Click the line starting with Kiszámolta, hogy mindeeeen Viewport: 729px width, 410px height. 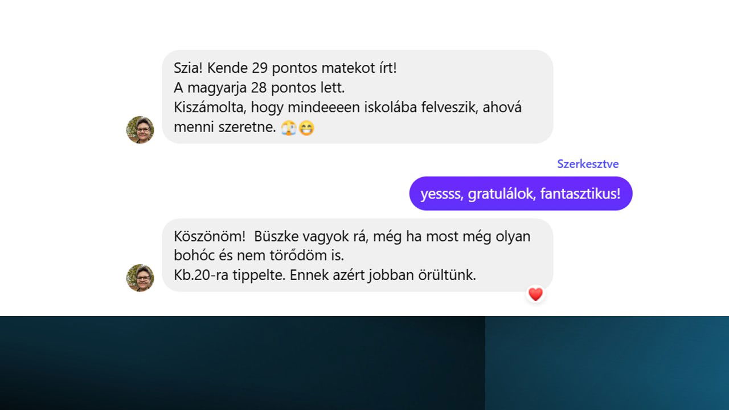click(347, 108)
